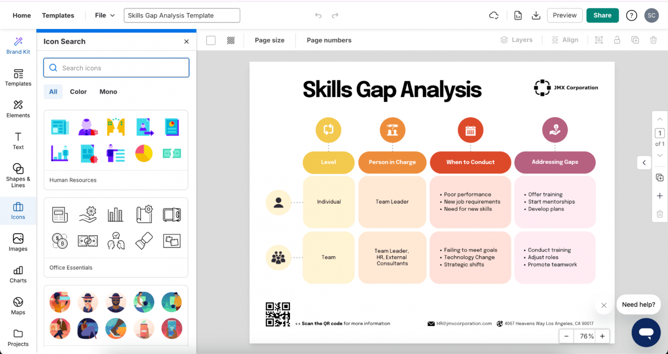The image size is (668, 354).
Task: Open the Charts panel
Action: click(18, 274)
